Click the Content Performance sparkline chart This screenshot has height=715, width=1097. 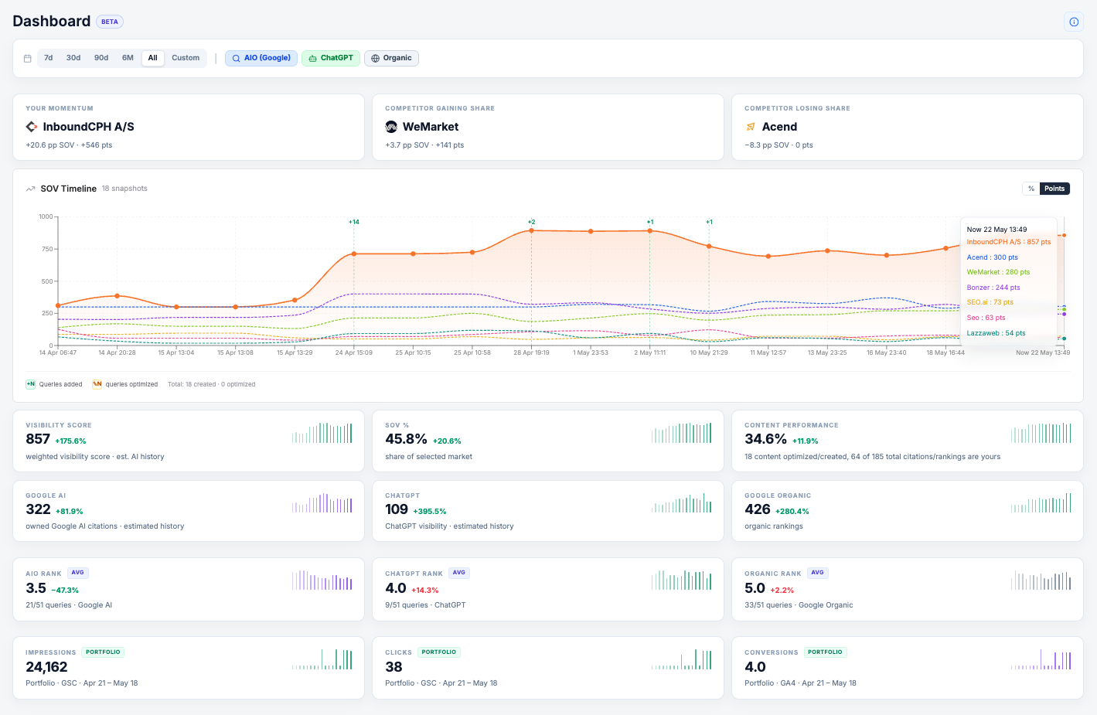pyautogui.click(x=1041, y=433)
